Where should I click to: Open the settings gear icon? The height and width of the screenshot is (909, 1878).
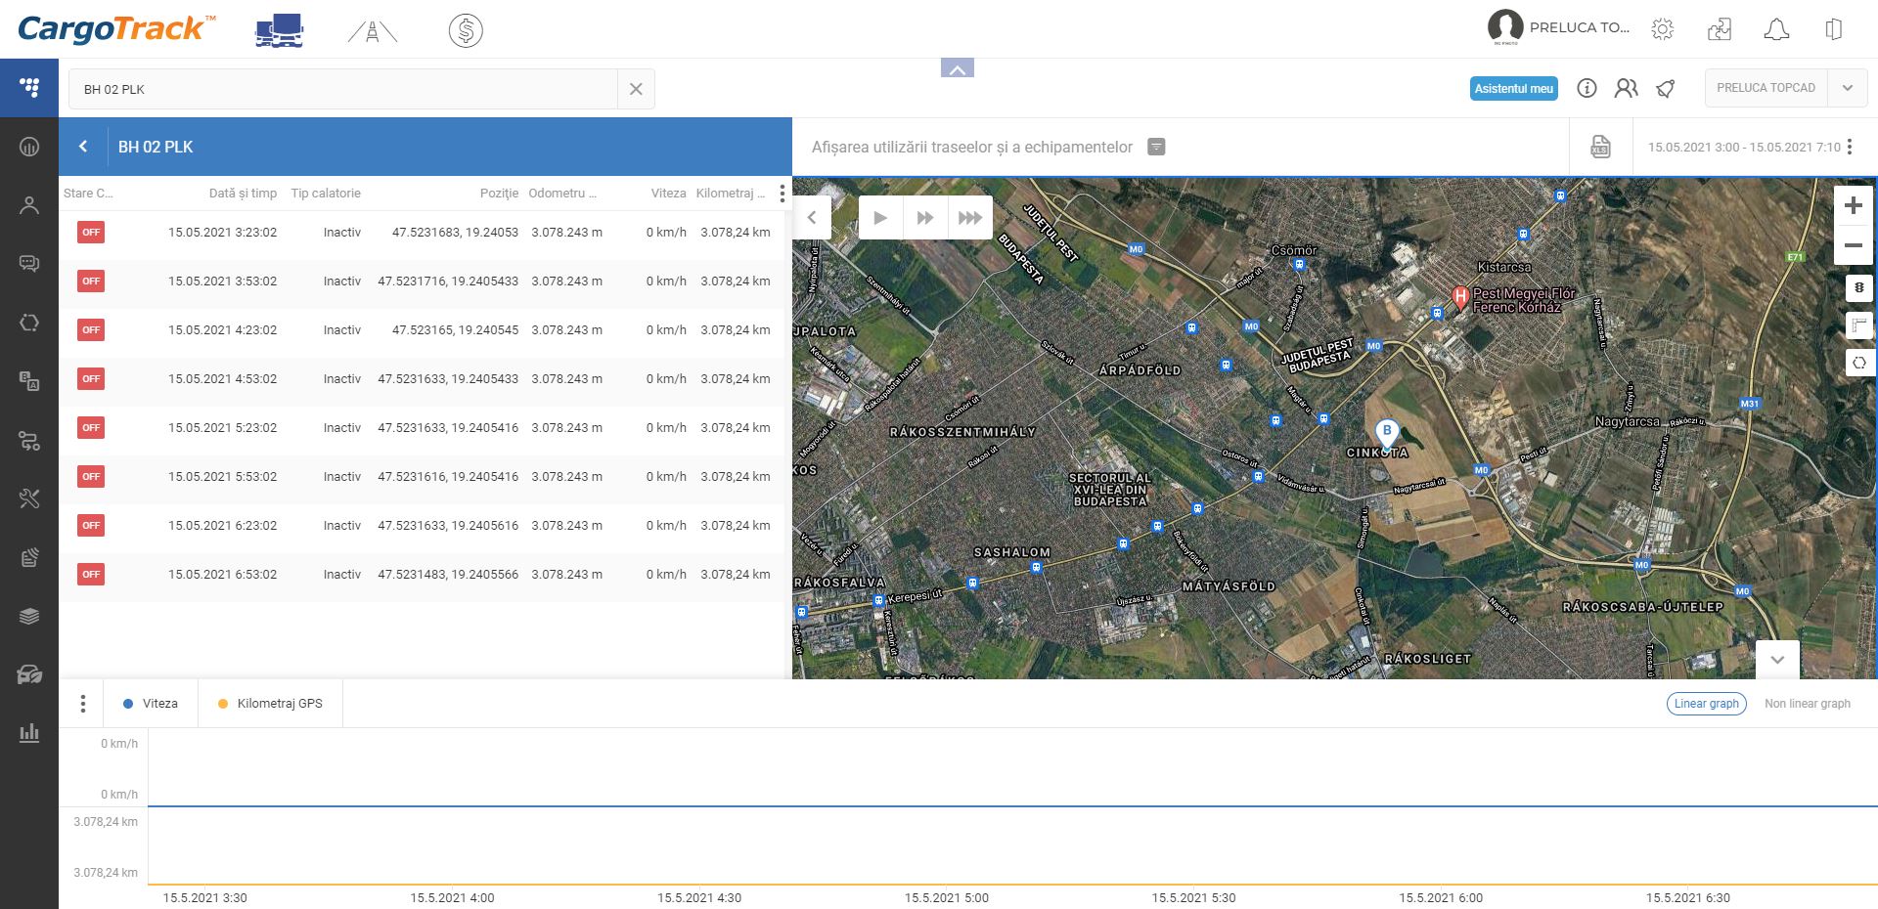pos(1662,29)
